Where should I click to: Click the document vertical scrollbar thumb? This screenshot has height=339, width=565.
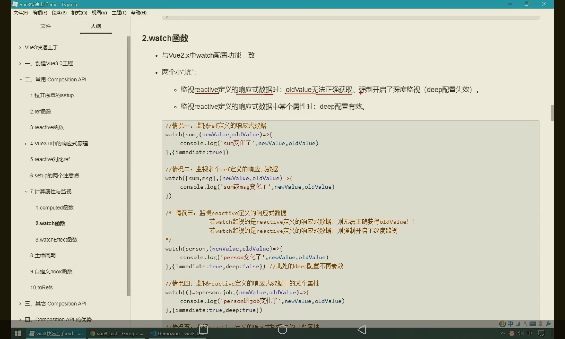coord(552,113)
